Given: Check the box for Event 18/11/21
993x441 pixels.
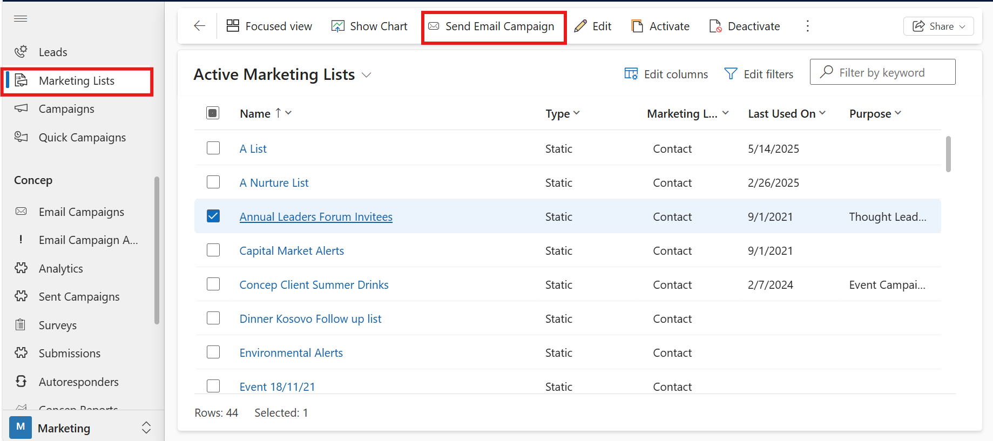Looking at the screenshot, I should point(213,386).
